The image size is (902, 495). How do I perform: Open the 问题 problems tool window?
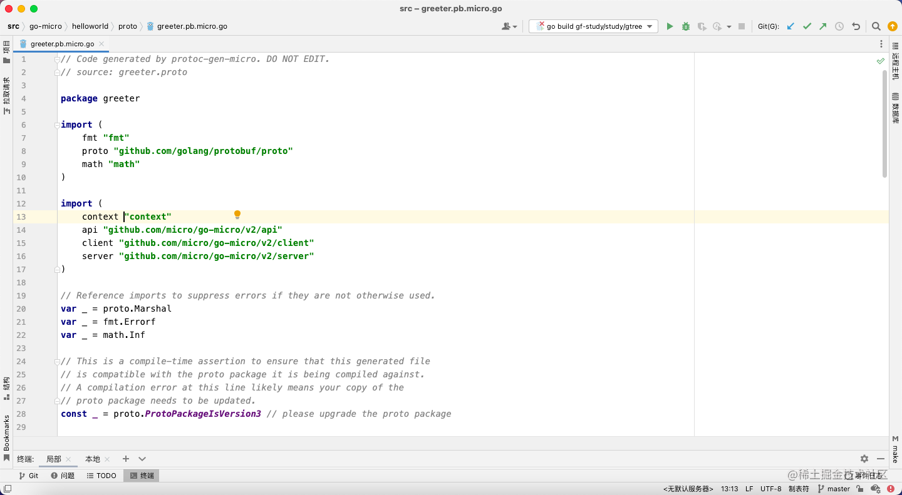(63, 476)
